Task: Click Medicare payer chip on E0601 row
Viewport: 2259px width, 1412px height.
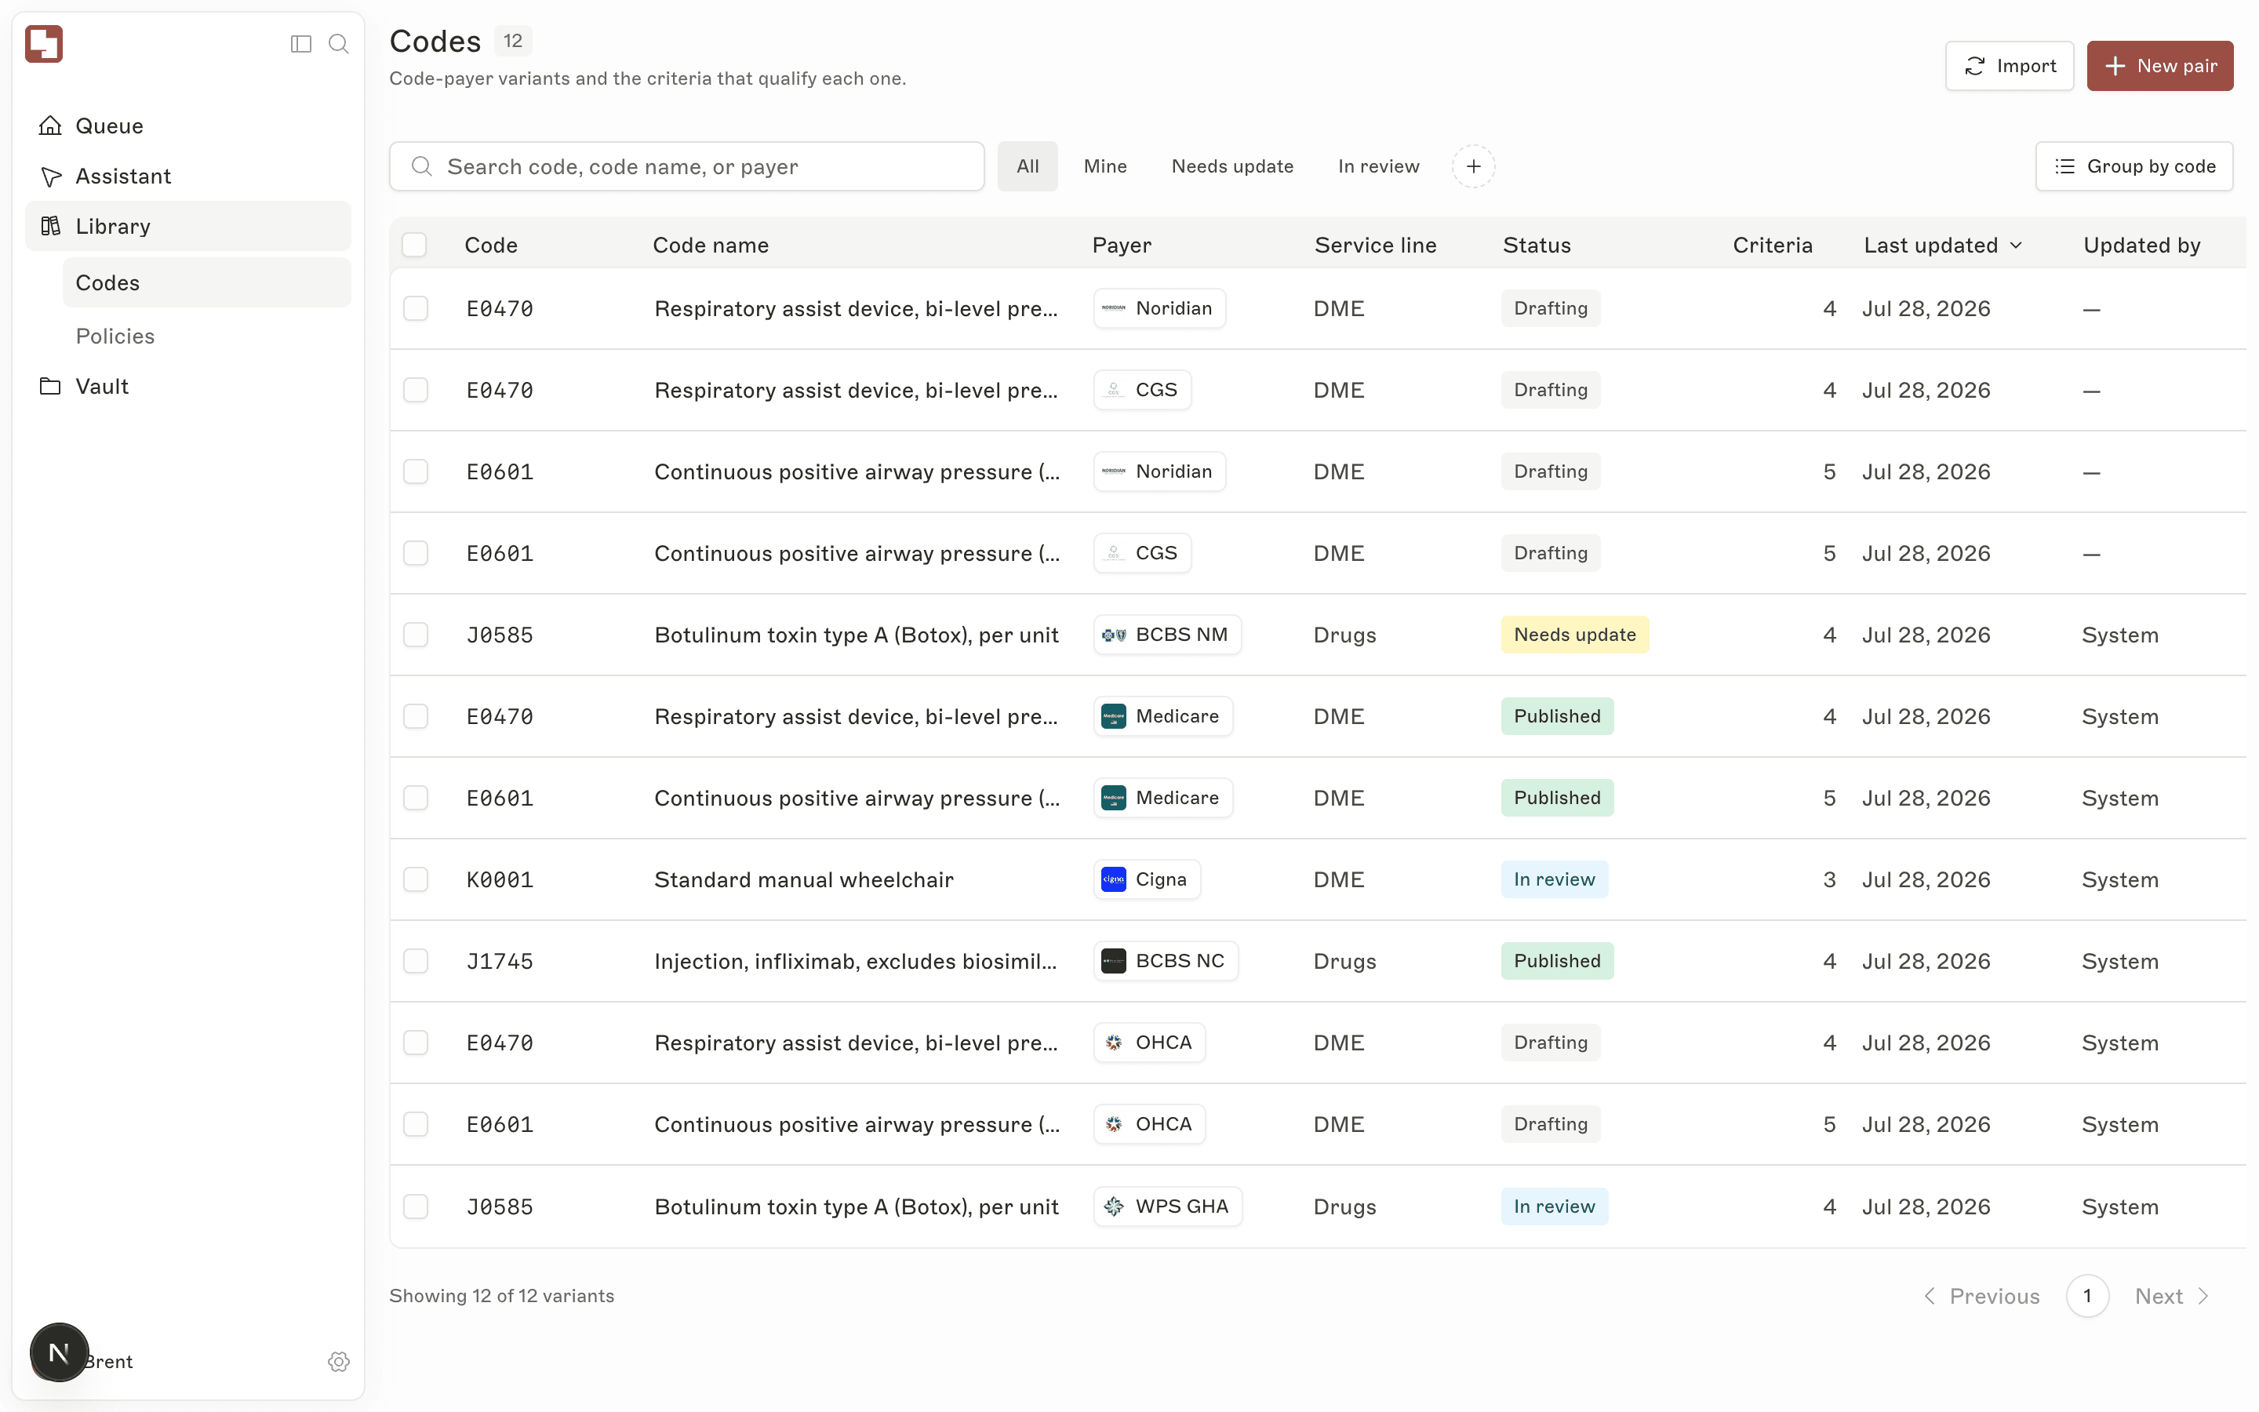Action: [1163, 798]
